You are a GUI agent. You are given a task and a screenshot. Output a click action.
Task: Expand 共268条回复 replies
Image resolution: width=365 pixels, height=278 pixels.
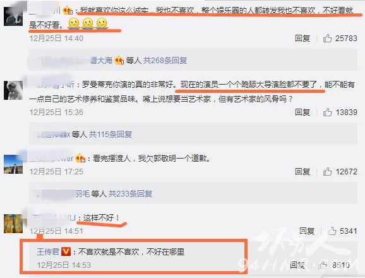click(x=165, y=61)
